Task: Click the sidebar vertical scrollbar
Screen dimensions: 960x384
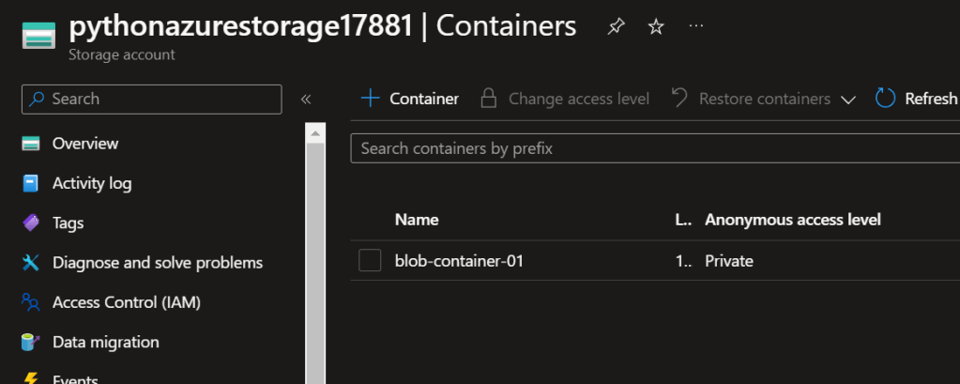Action: tap(315, 253)
